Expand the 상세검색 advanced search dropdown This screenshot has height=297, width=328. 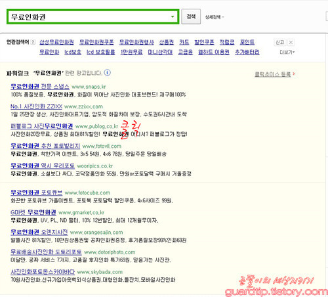215,17
